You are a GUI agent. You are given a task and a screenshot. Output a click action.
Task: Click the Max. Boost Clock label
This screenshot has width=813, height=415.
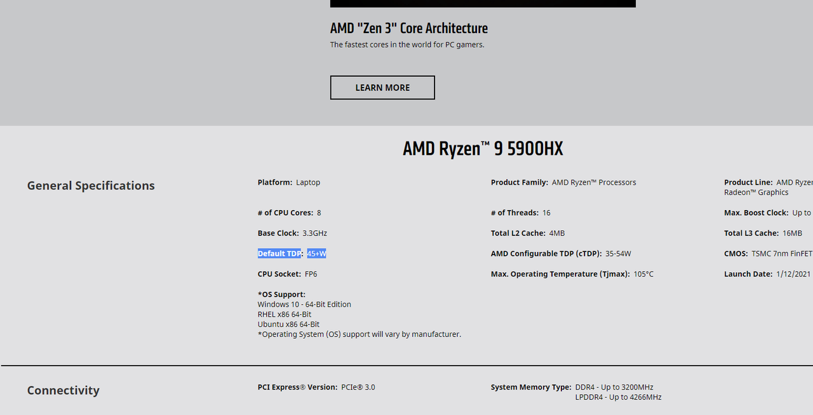(756, 213)
